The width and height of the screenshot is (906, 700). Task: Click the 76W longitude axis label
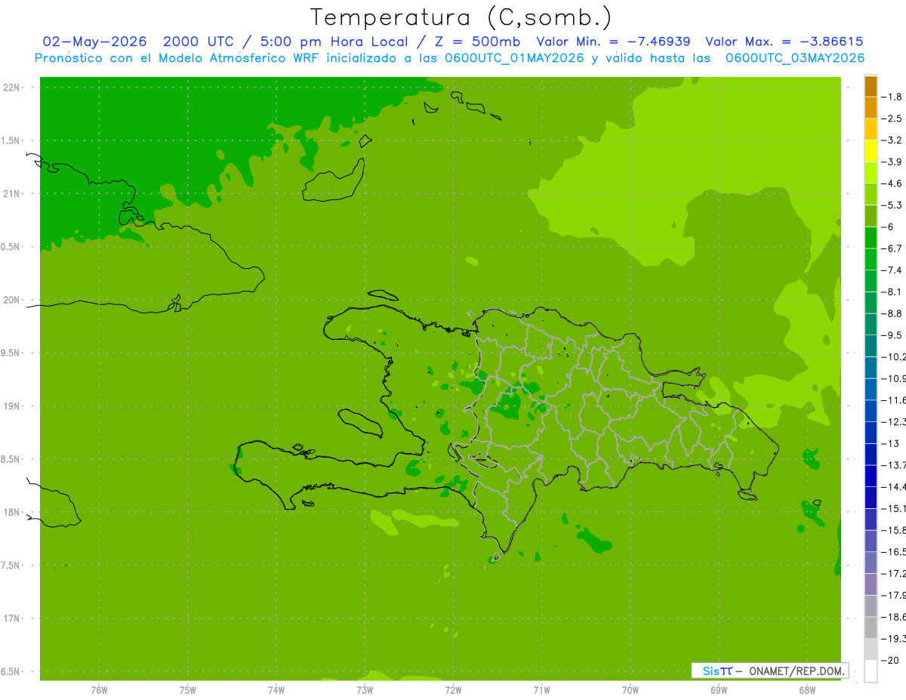[x=99, y=689]
